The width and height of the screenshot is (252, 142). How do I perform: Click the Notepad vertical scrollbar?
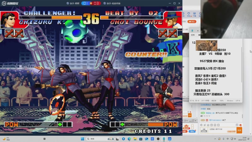click(x=242, y=64)
